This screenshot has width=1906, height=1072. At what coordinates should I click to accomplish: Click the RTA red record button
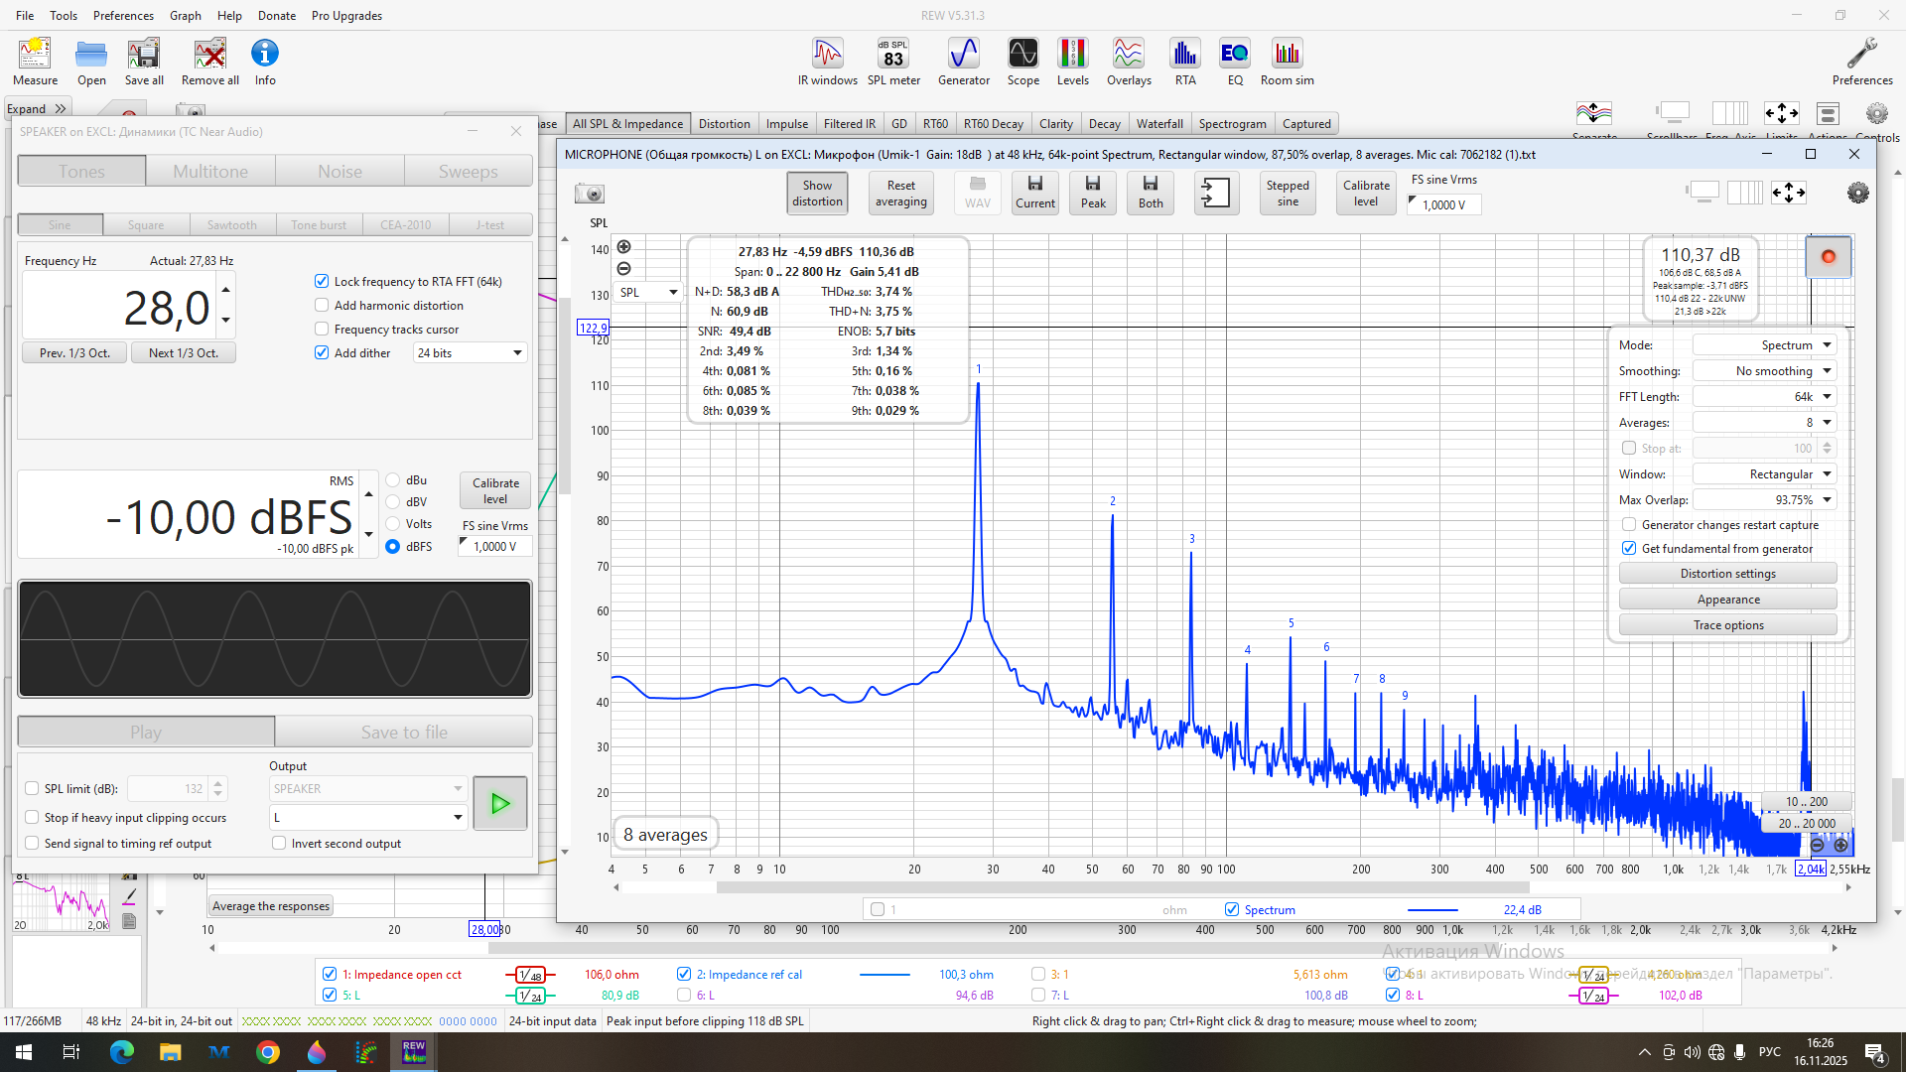coord(1828,257)
